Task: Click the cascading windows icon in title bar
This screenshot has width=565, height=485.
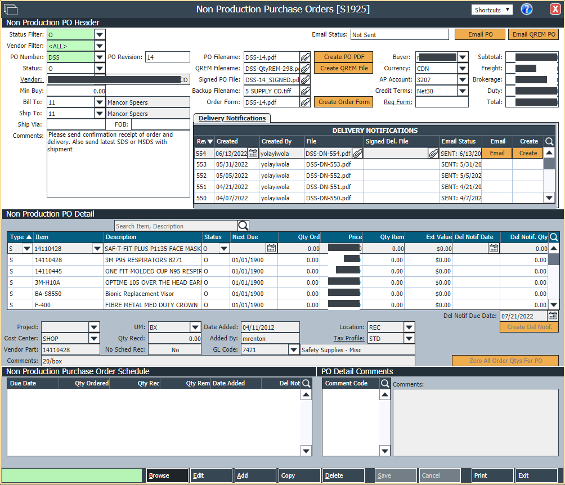Action: point(10,9)
